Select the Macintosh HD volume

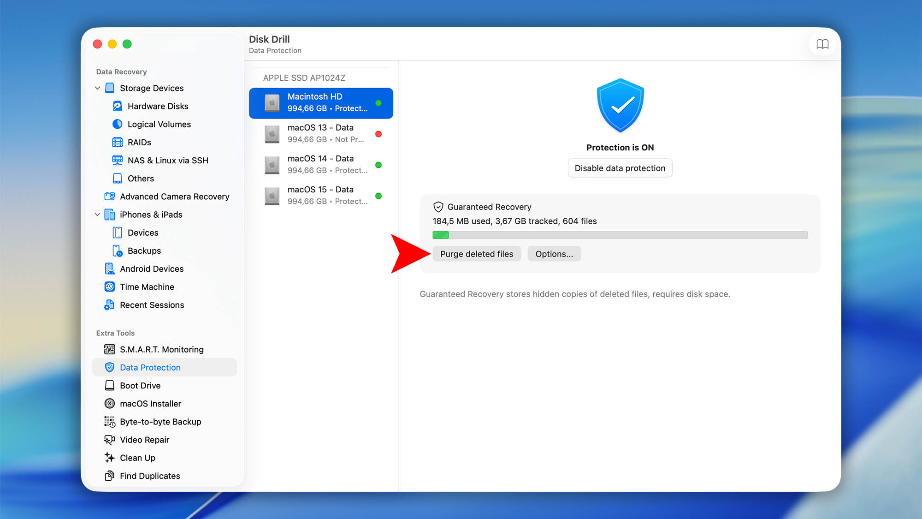coord(321,103)
